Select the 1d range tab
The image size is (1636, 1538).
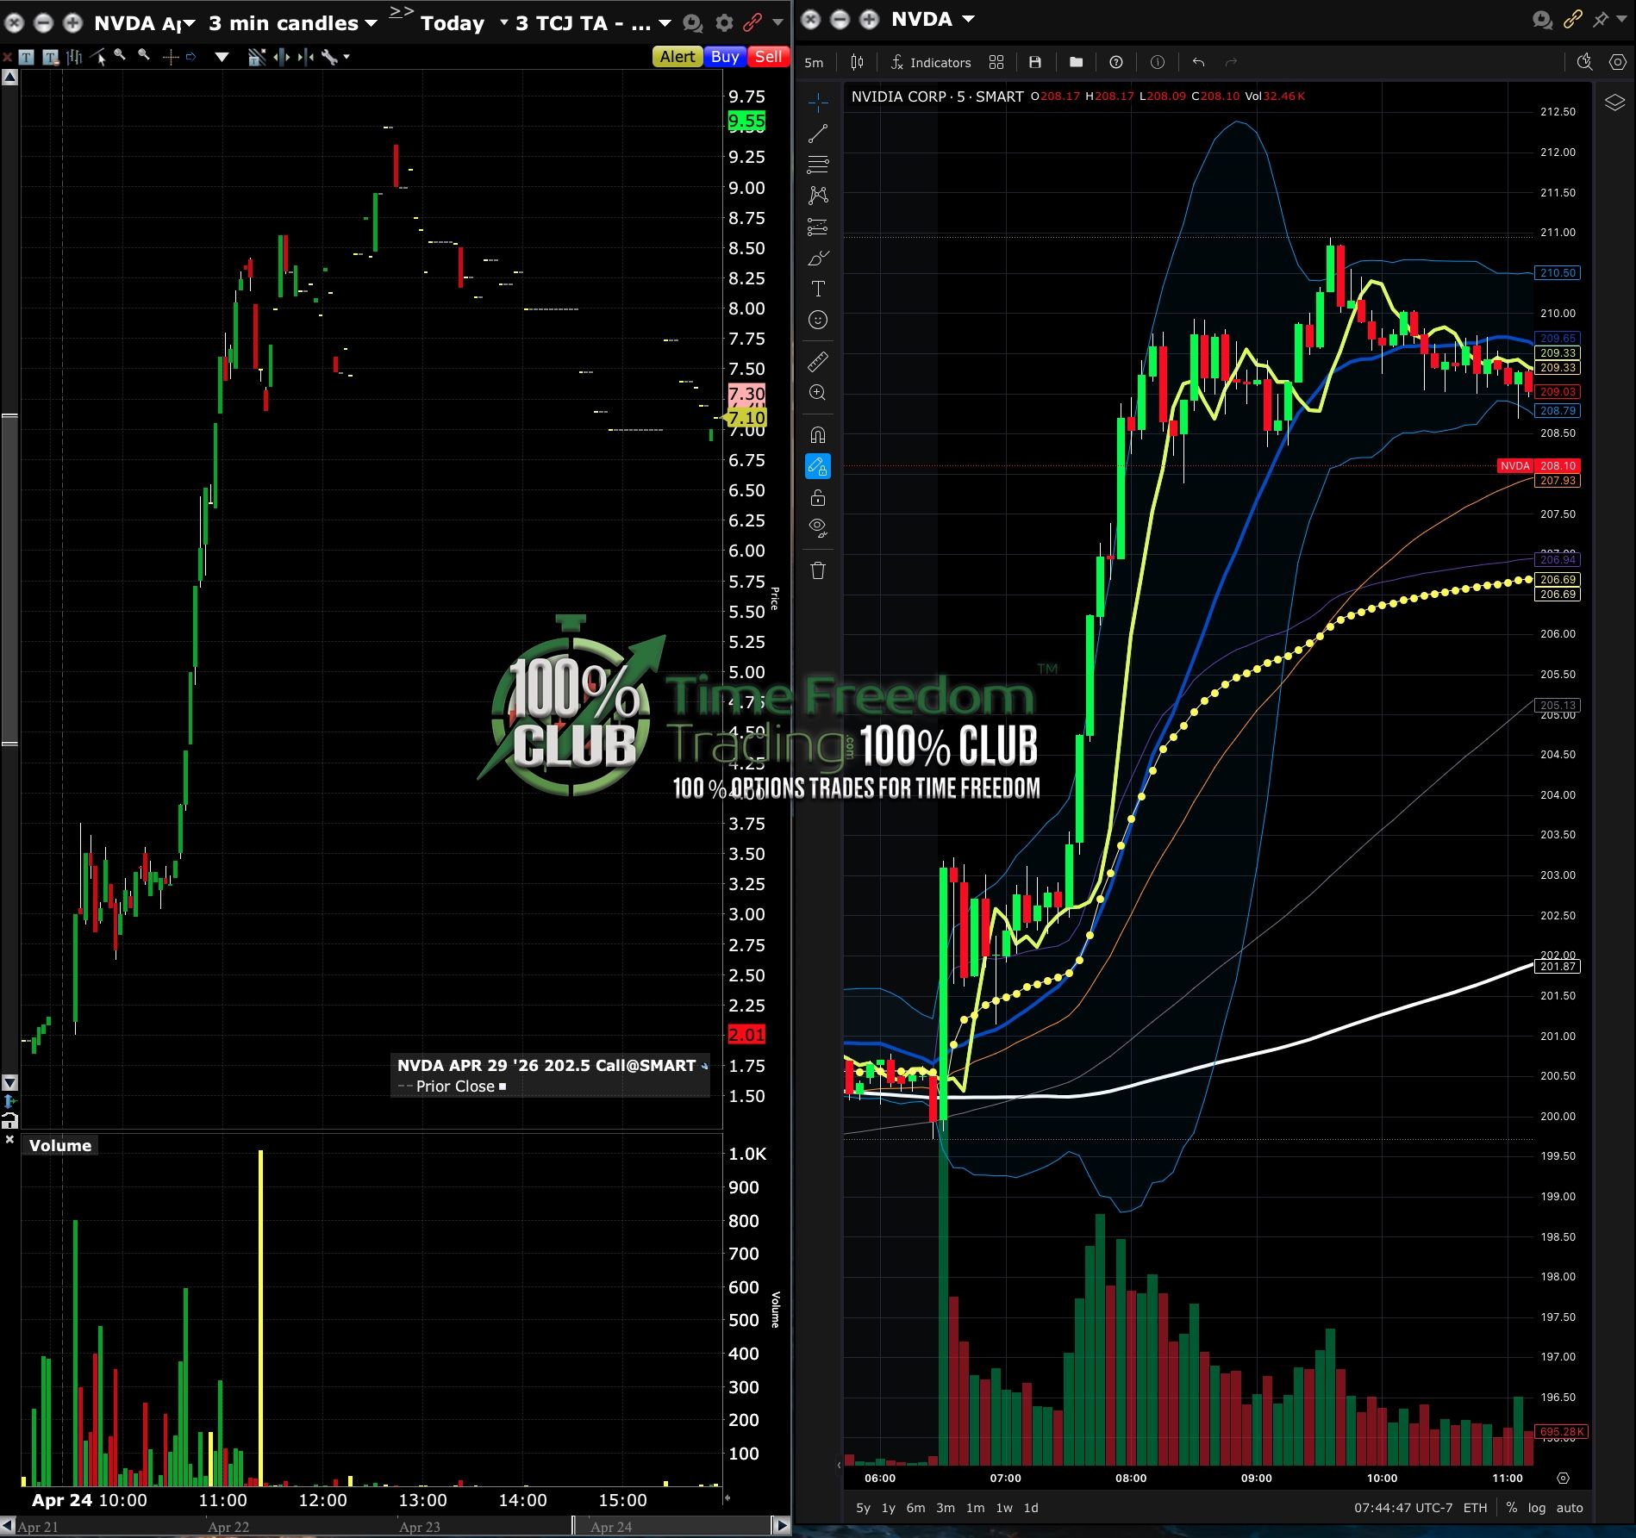[x=1030, y=1507]
